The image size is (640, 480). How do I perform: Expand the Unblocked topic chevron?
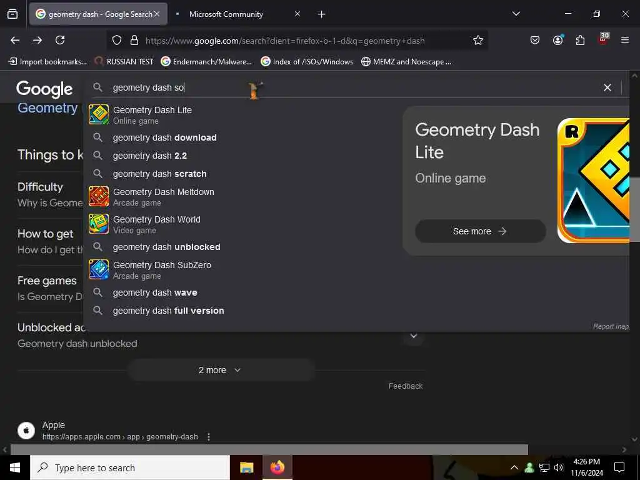[x=414, y=336]
